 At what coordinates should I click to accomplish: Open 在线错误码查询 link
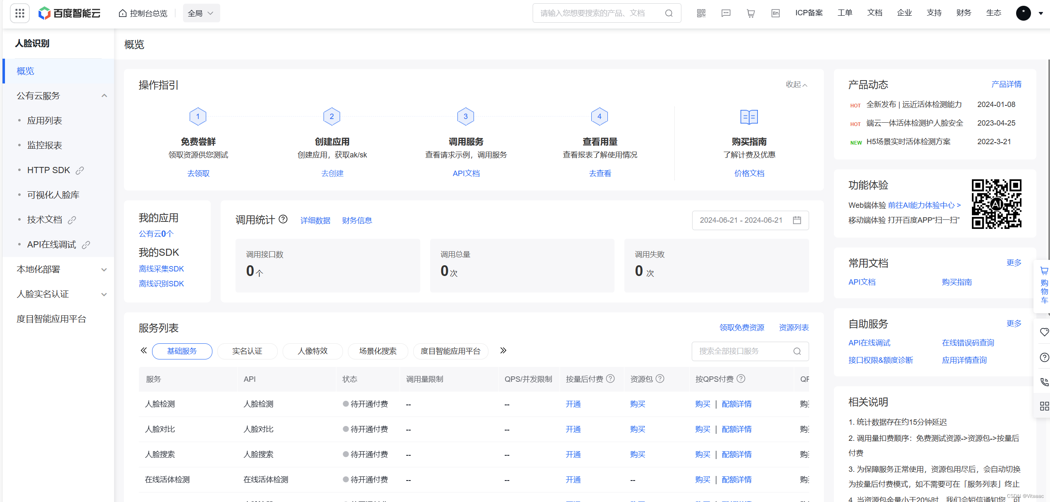[x=968, y=343]
